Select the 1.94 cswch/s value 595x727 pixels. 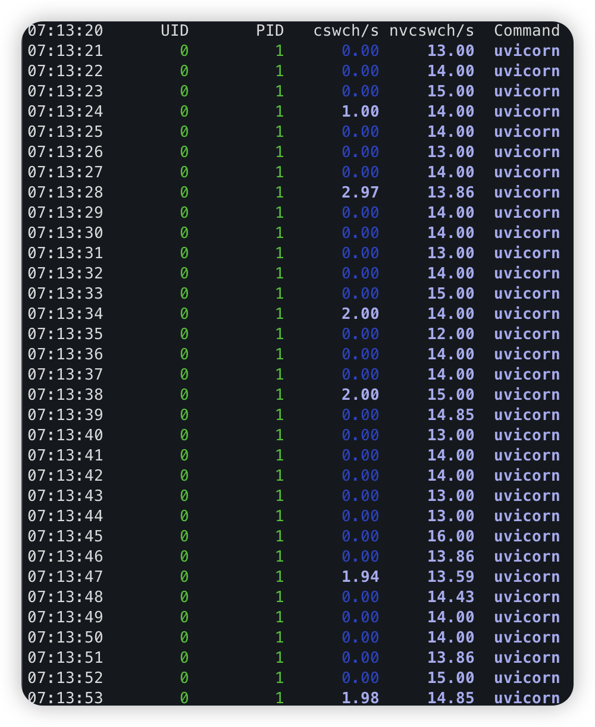tap(360, 577)
